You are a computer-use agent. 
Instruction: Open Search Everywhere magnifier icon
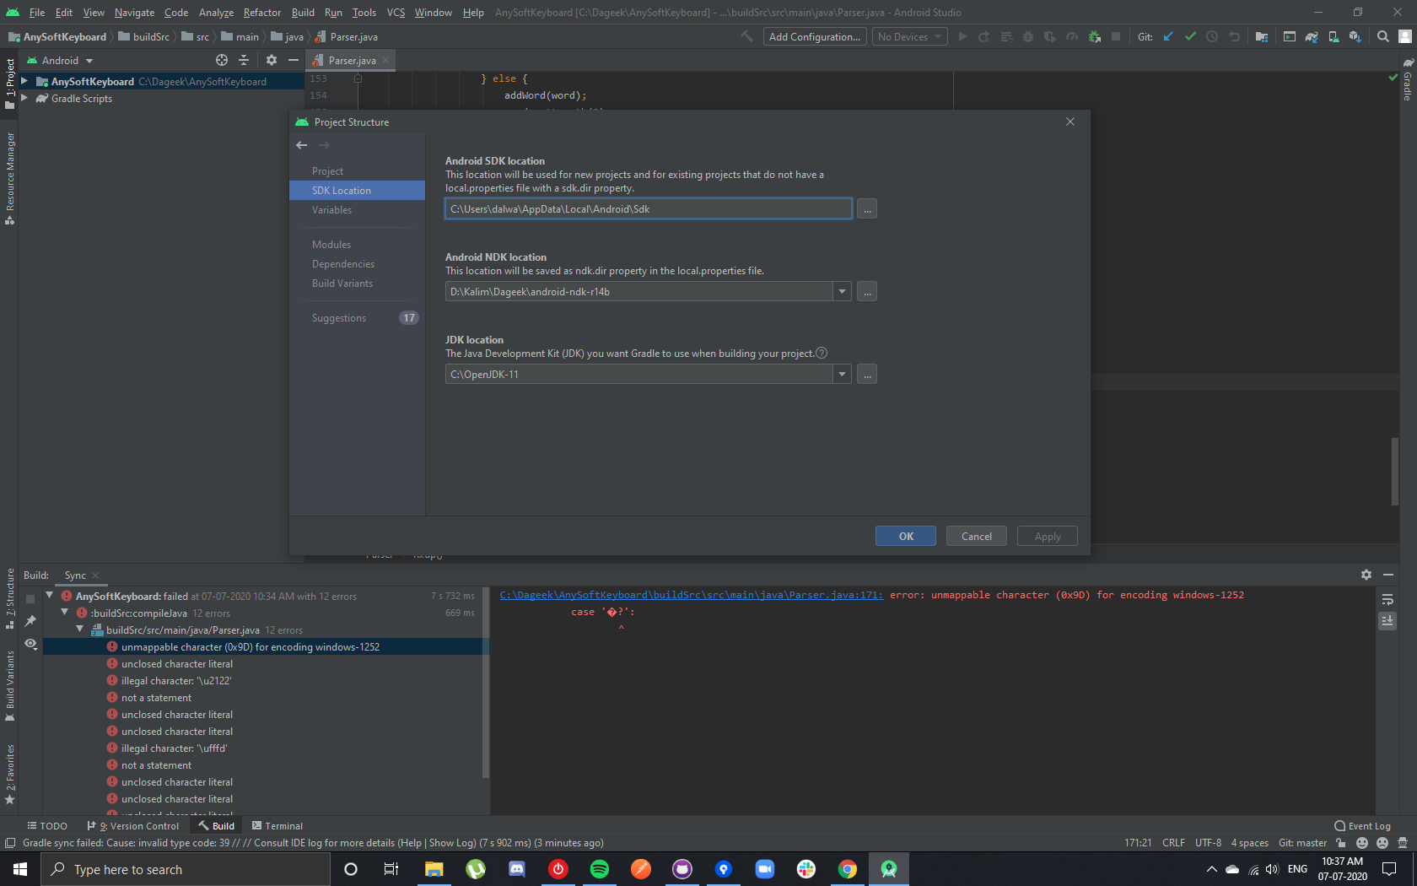[1383, 36]
